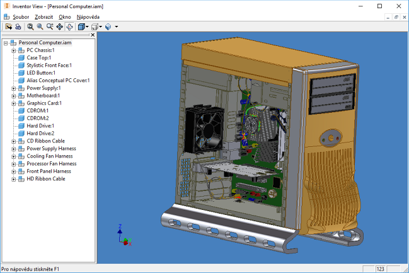This screenshot has width=409, height=273.
Task: Select the Zoom All tool
Action: pyautogui.click(x=30, y=26)
